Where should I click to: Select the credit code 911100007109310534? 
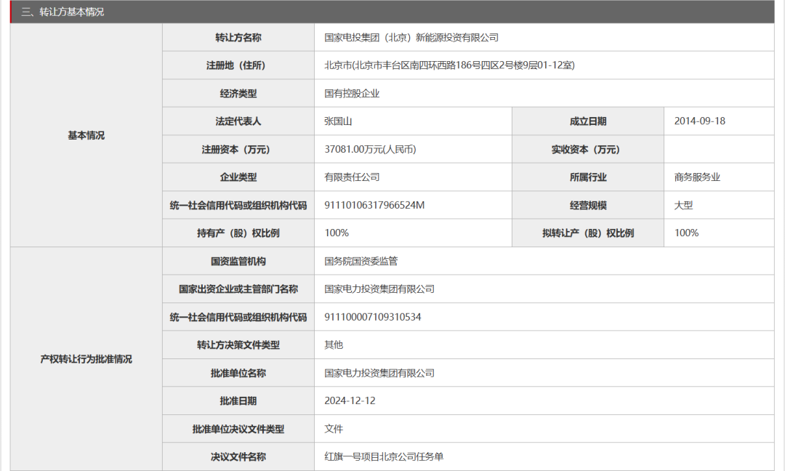tap(372, 318)
